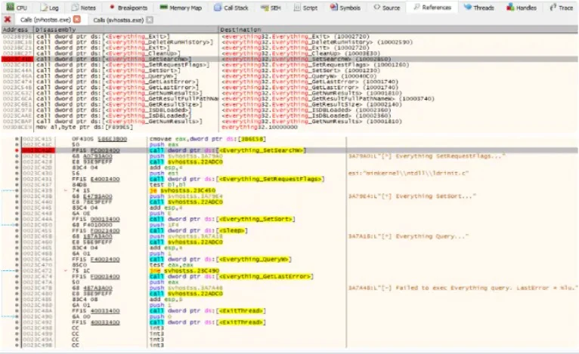Open the CPU tab

(x=16, y=7)
